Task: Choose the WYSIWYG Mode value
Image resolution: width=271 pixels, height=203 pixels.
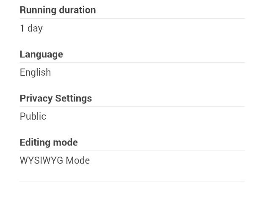Action: tap(55, 160)
